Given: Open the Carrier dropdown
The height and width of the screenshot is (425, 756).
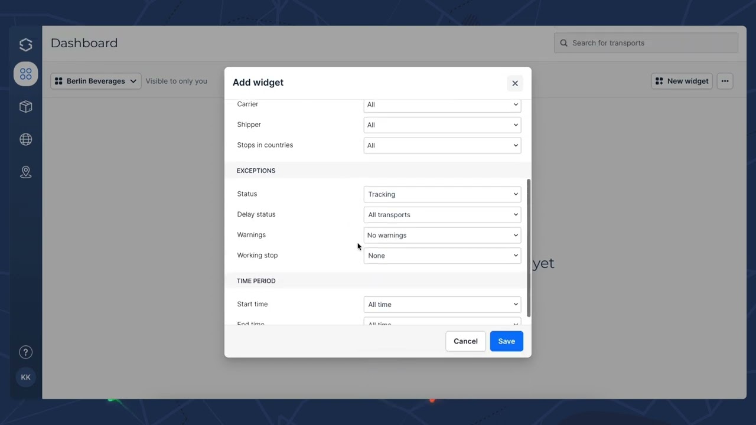Looking at the screenshot, I should [x=442, y=104].
